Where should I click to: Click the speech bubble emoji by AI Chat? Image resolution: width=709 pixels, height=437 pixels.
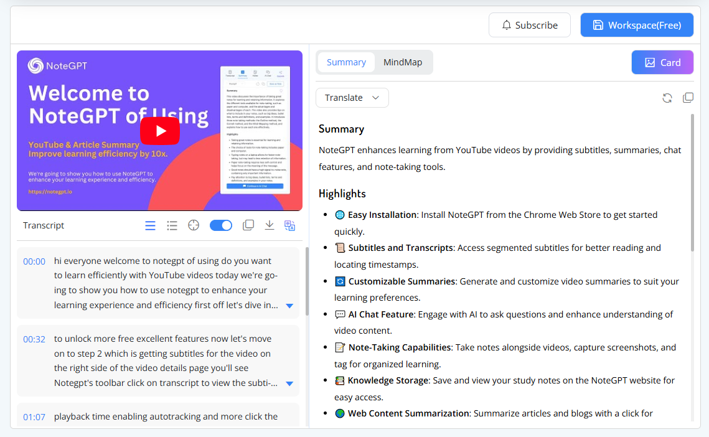[x=340, y=314]
